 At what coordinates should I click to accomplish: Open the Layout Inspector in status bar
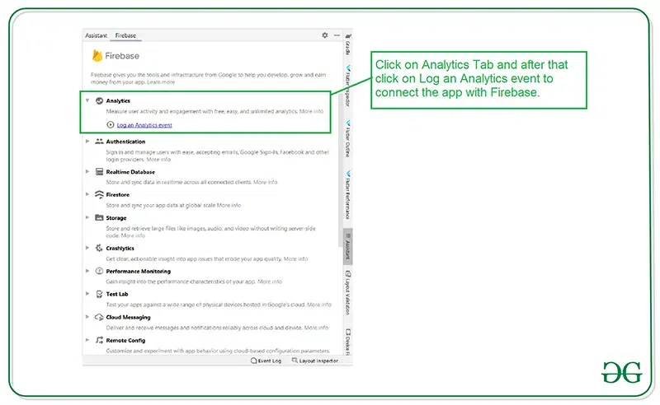pyautogui.click(x=315, y=361)
